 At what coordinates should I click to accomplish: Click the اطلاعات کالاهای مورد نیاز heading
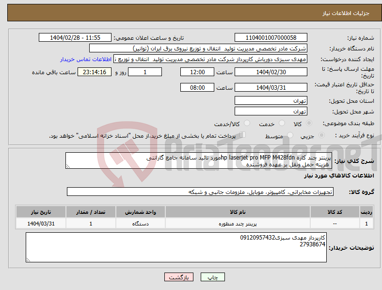click(339, 176)
